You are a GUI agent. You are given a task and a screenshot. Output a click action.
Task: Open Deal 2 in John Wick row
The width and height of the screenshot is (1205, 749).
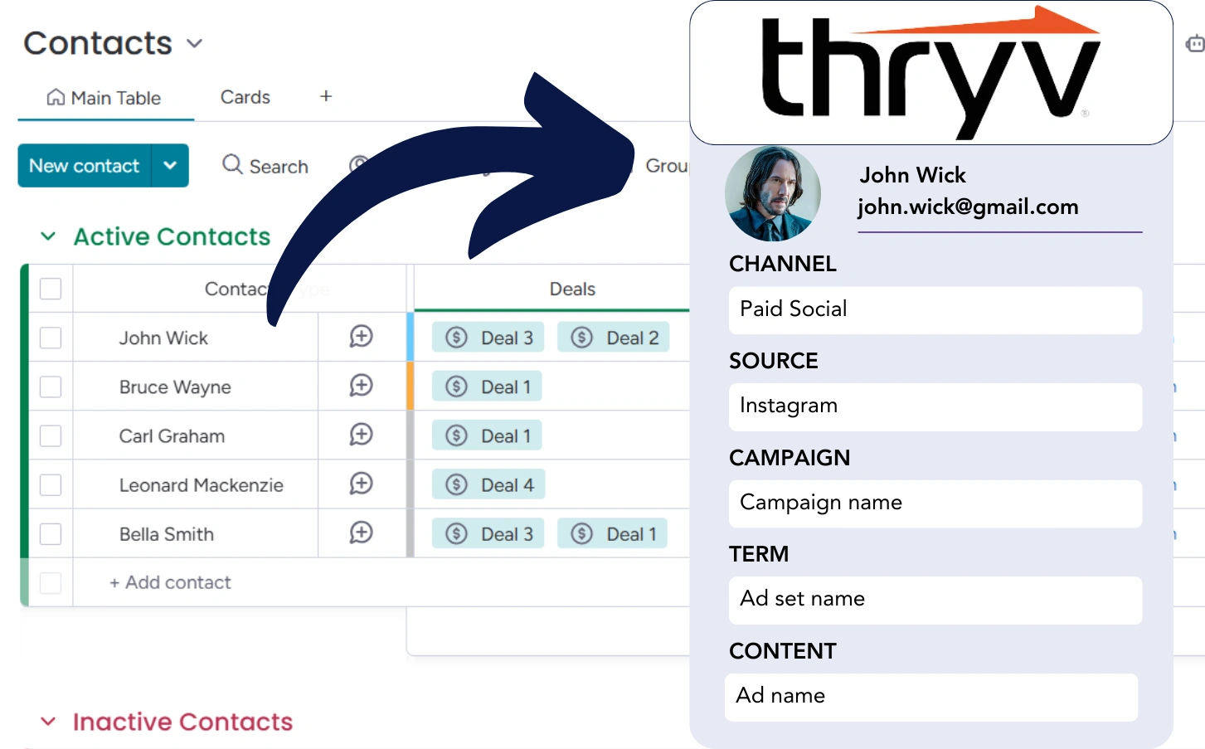(x=614, y=338)
